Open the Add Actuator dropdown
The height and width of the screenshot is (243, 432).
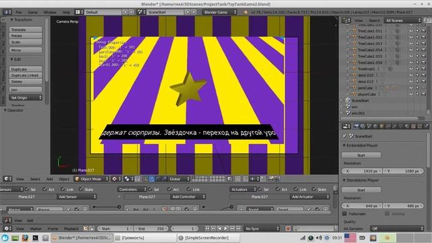[x=310, y=196]
